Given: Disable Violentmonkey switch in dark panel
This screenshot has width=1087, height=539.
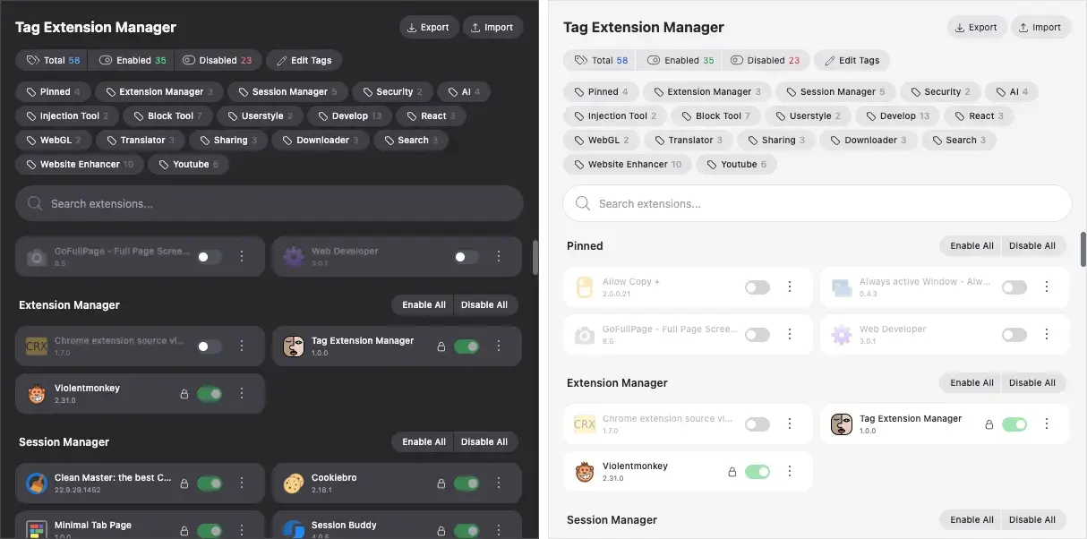Looking at the screenshot, I should (210, 394).
